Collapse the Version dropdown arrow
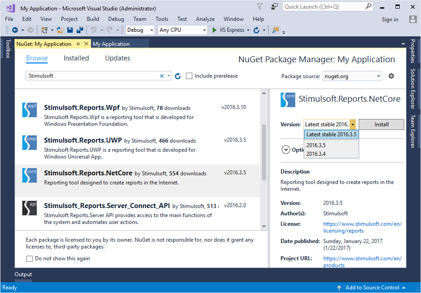421x293 pixels. point(353,124)
